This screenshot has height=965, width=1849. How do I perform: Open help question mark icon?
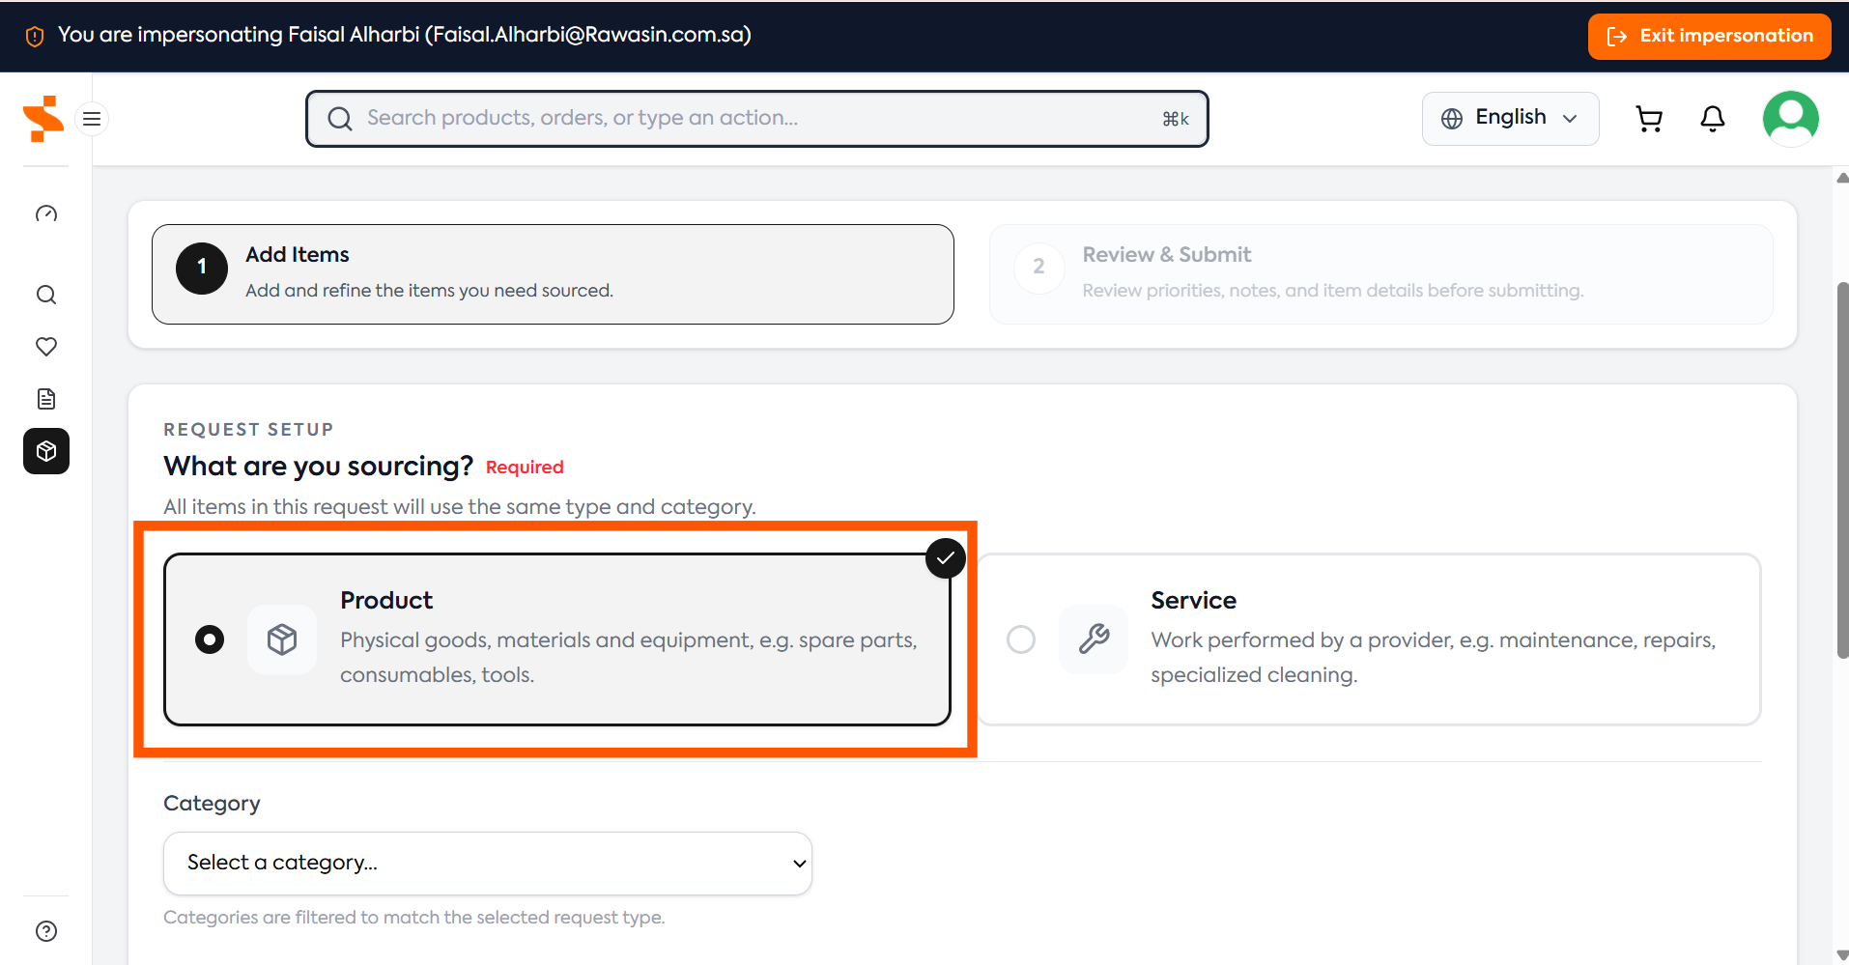coord(46,931)
